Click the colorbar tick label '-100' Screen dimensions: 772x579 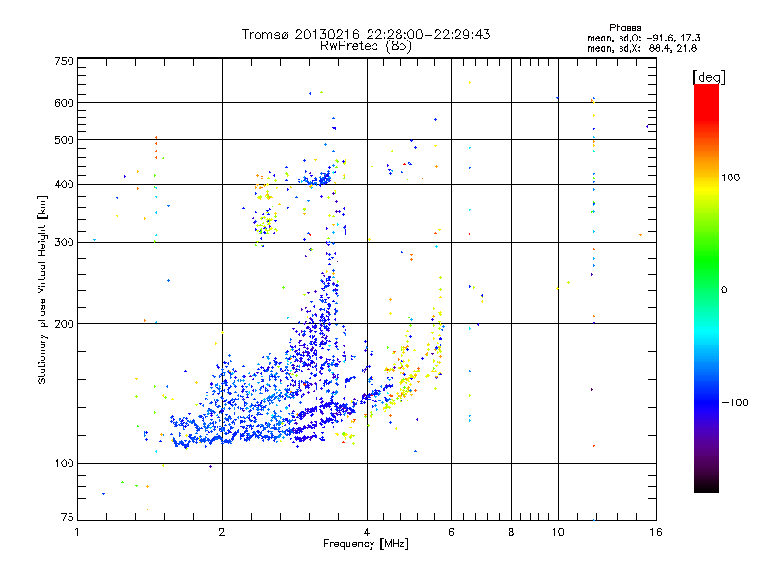pyautogui.click(x=734, y=402)
